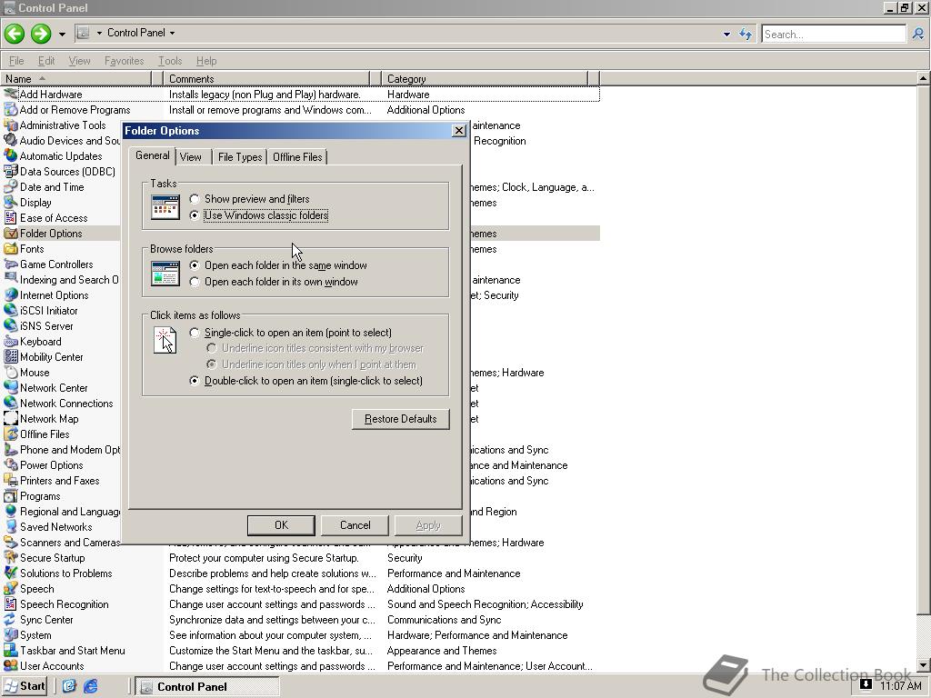Click the refresh icon next to the Search box

pyautogui.click(x=746, y=35)
